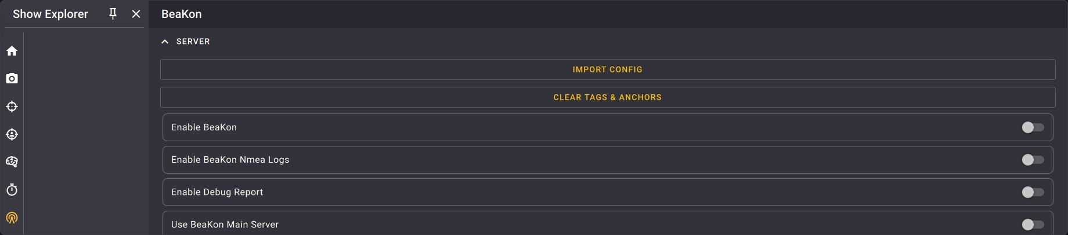This screenshot has width=1068, height=235.
Task: Close the Show Explorer panel
Action: [x=136, y=14]
